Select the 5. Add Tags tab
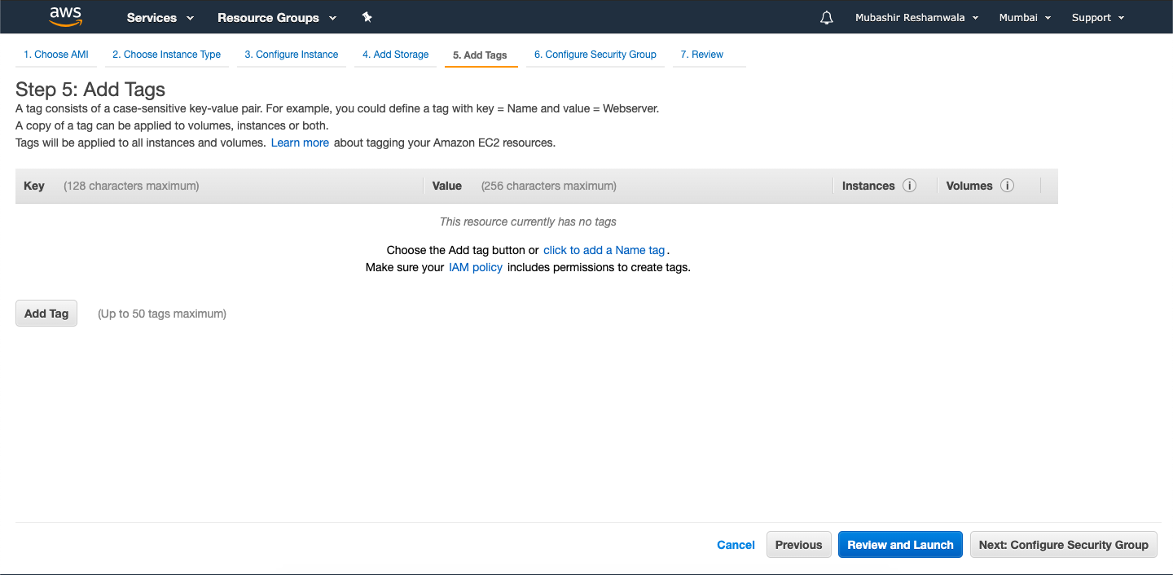Viewport: 1173px width, 575px height. coord(481,55)
